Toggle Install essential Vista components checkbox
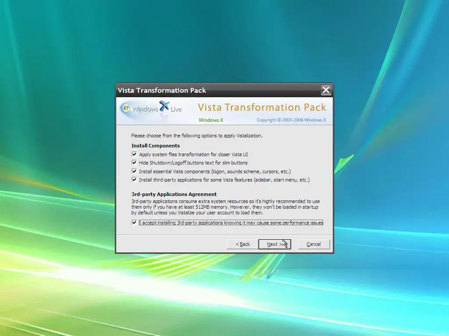The height and width of the screenshot is (336, 449). coord(134,171)
